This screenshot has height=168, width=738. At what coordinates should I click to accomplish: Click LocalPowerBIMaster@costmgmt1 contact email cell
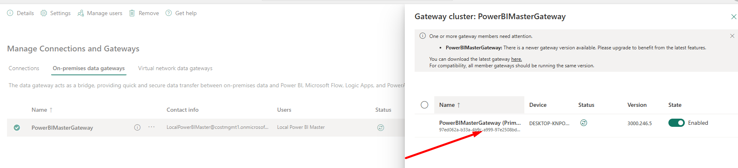[x=217, y=127]
